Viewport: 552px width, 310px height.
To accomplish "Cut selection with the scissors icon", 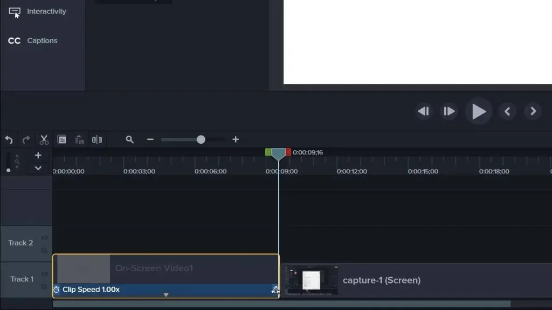I will [44, 140].
